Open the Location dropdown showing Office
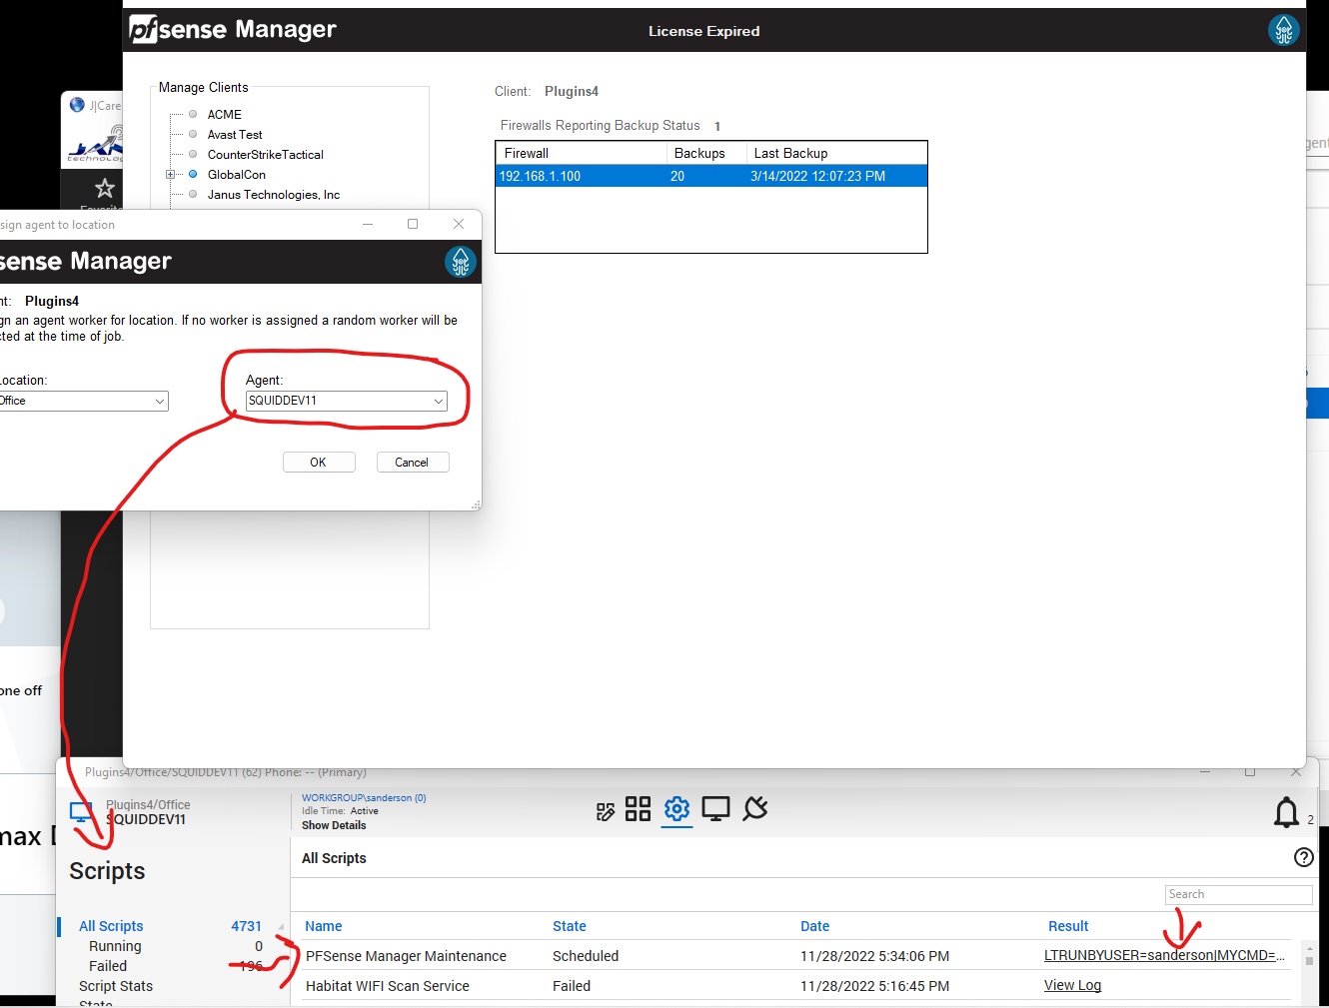Screen dimensions: 1329x1008 83,401
